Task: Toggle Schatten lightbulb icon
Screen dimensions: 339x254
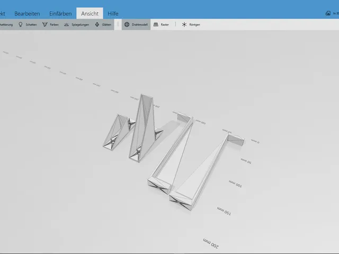Action: point(21,24)
